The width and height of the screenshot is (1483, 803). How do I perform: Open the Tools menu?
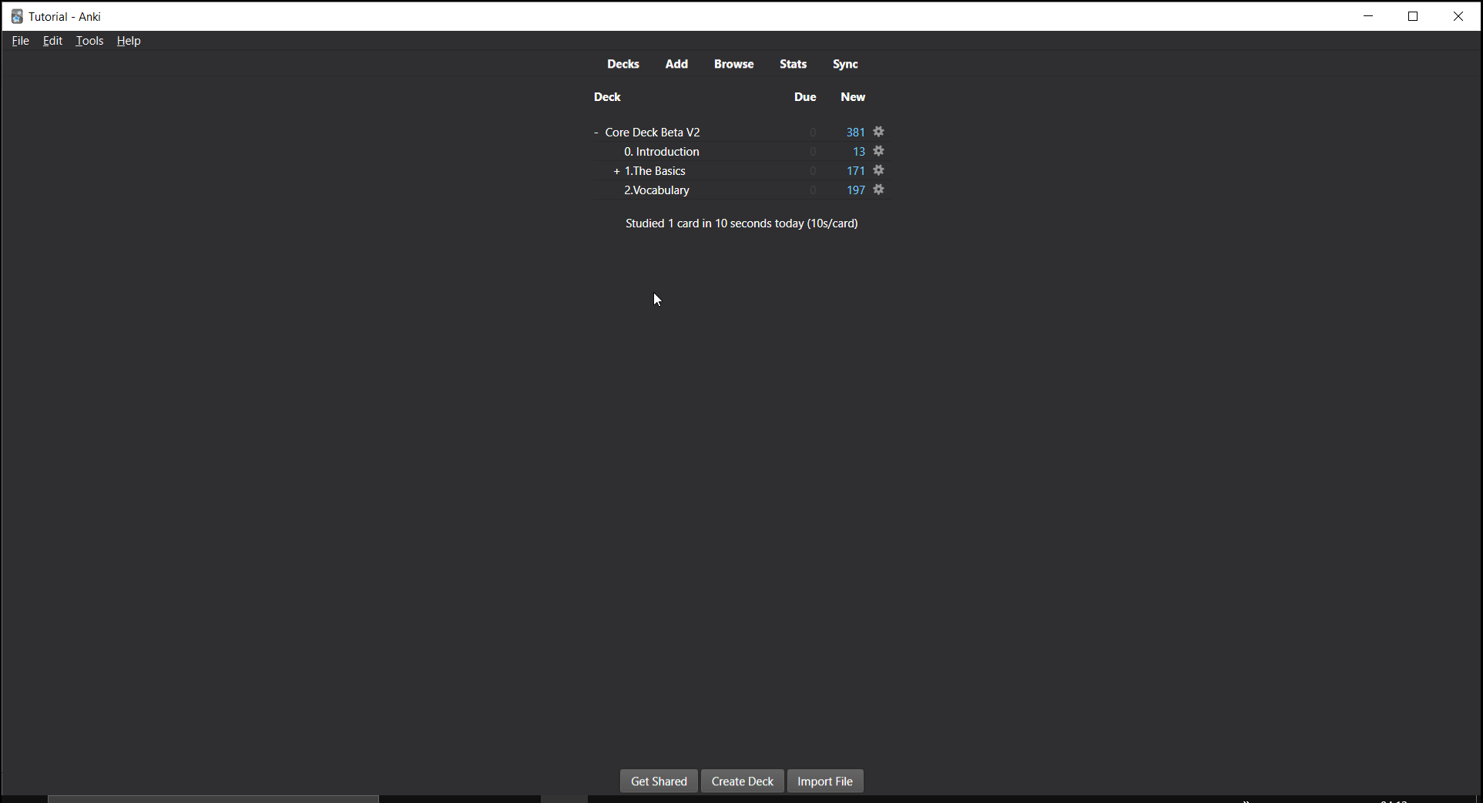tap(89, 41)
